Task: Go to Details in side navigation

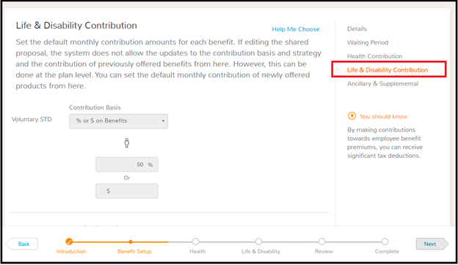Action: pos(357,29)
